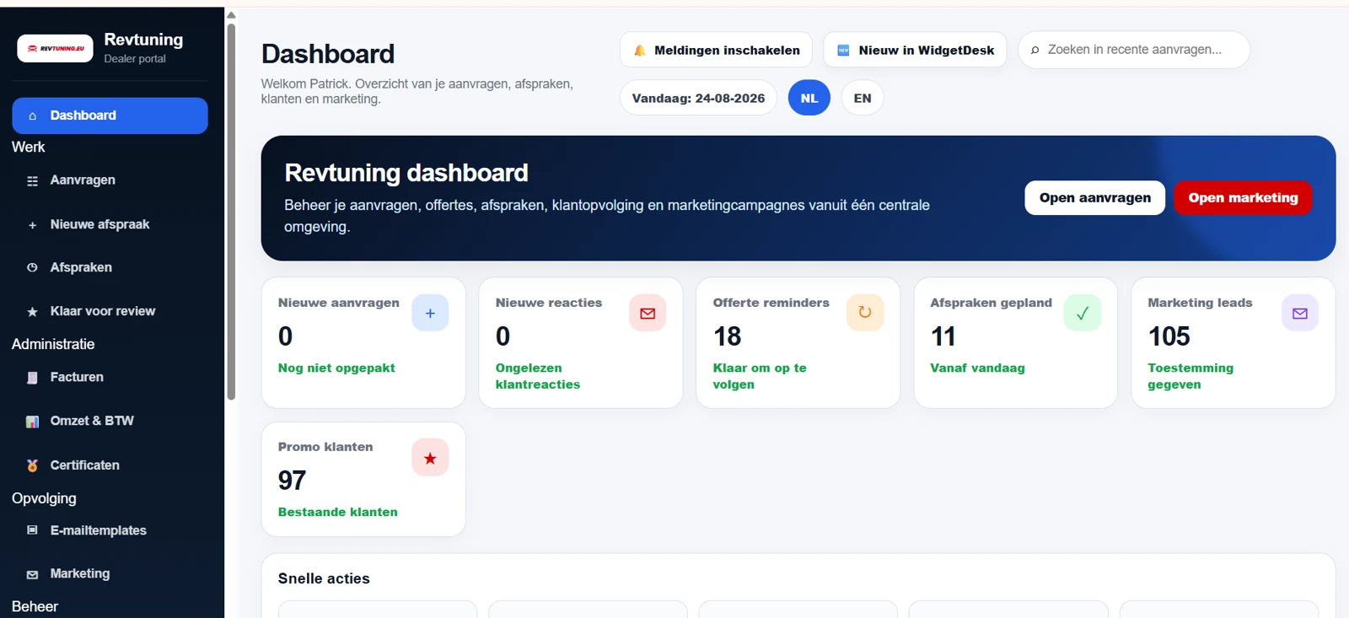The width and height of the screenshot is (1349, 618).
Task: Click the purple envelope icon on Marketing leads card
Action: point(1300,313)
